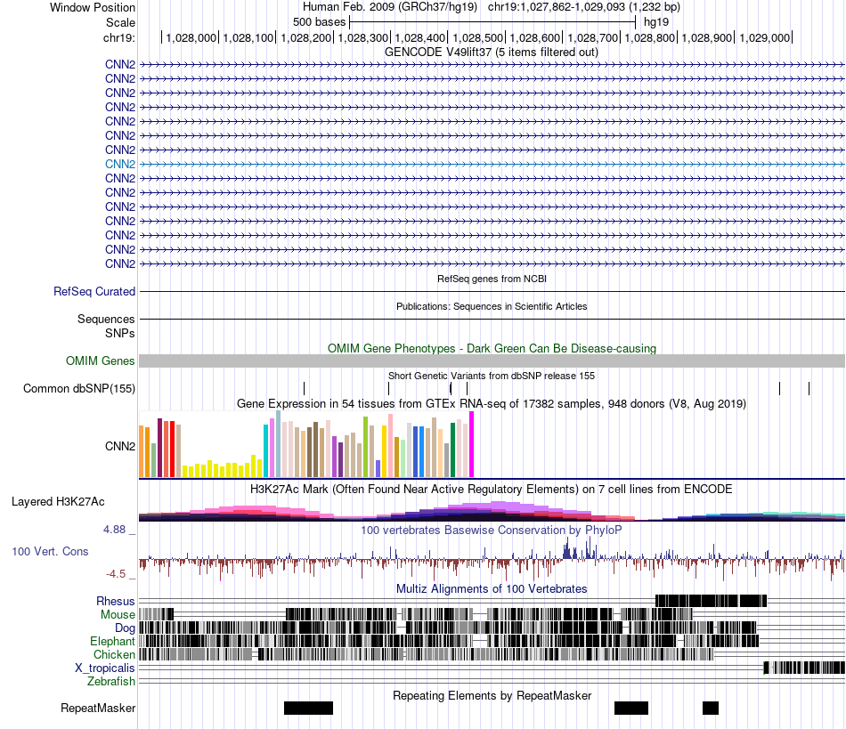Click the Zebrafish species label
The height and width of the screenshot is (729, 846).
(111, 681)
